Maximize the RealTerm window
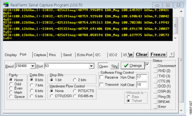 (x=168, y=5)
